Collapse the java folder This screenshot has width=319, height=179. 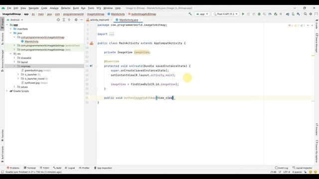click(11, 33)
